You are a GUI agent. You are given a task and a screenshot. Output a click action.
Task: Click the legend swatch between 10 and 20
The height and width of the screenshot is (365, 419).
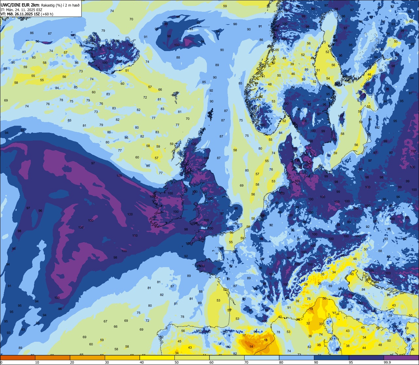coord(52,357)
